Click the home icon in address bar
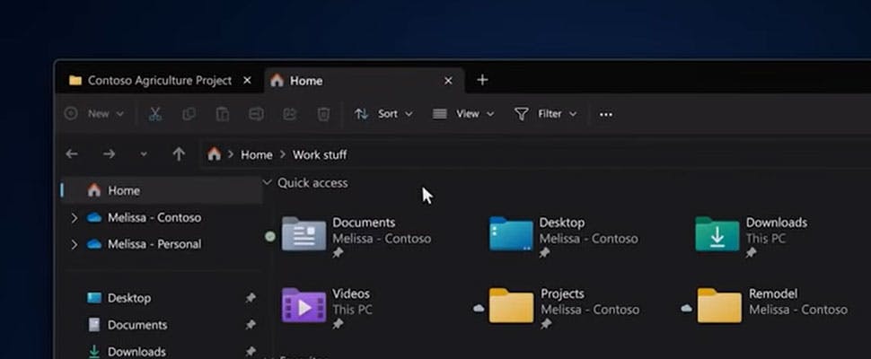This screenshot has width=871, height=359. point(215,154)
